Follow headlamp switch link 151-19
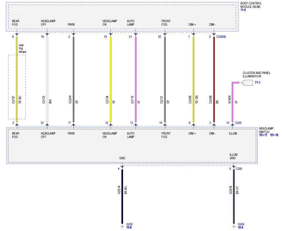 274,135
